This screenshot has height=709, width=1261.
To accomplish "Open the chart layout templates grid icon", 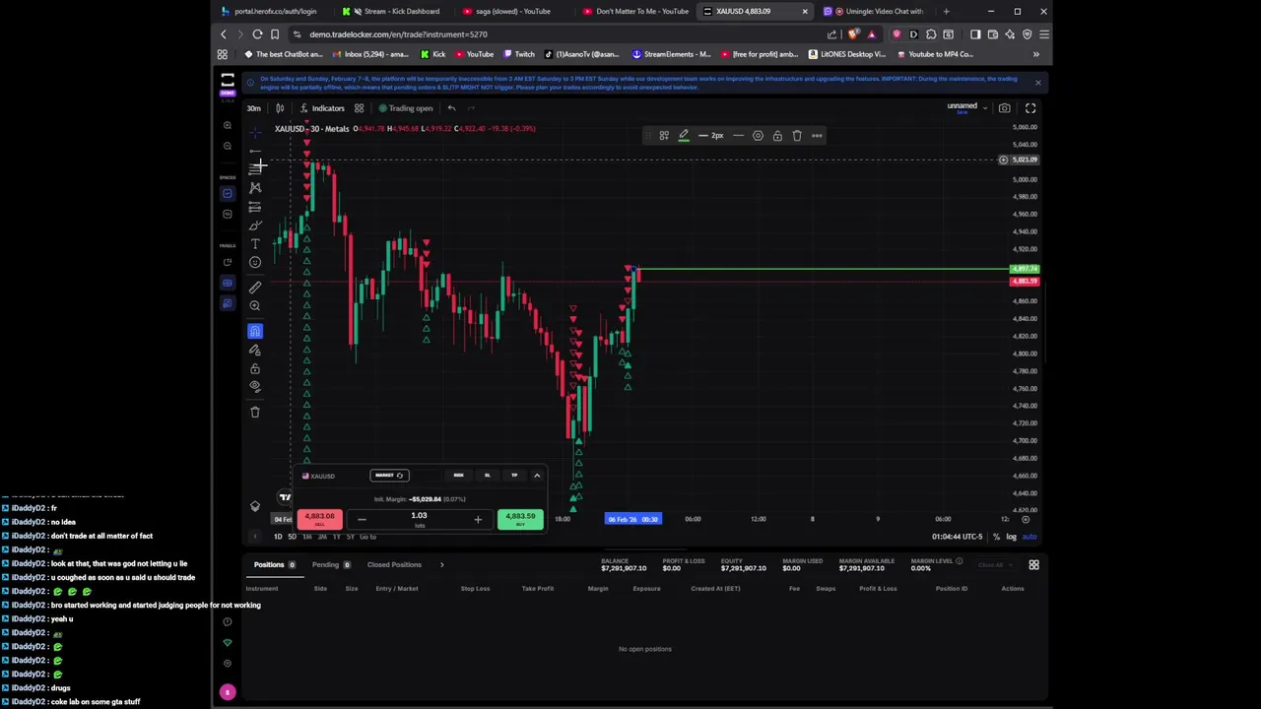I will (x=360, y=108).
